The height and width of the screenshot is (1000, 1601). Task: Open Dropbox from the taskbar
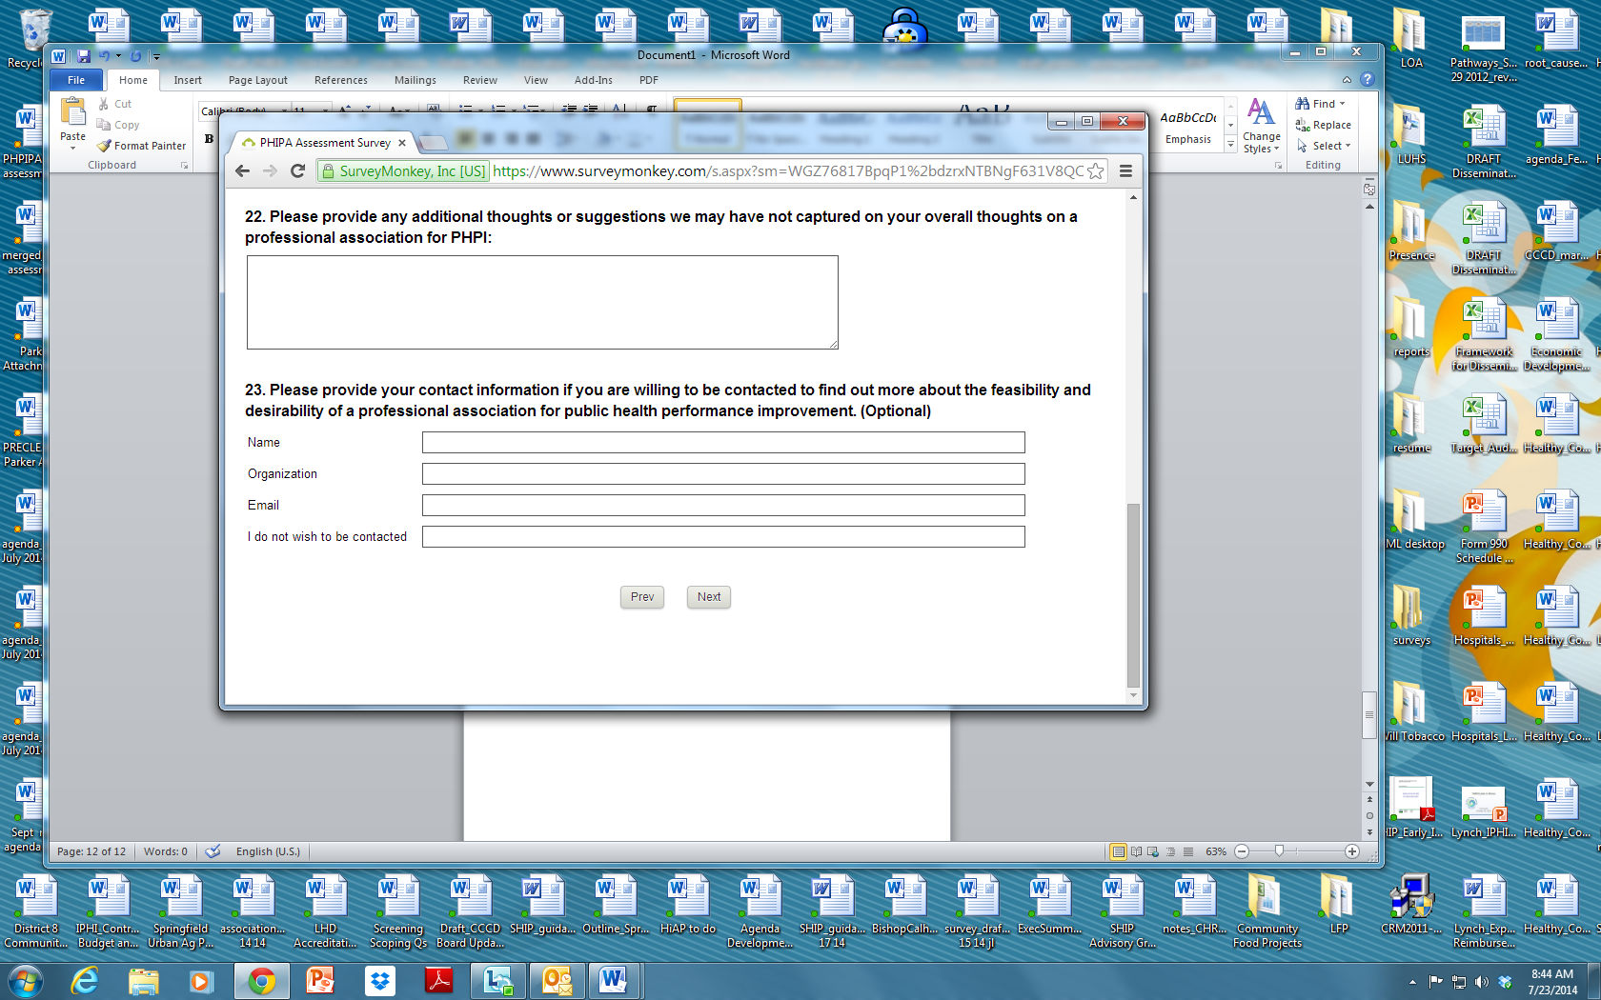point(380,981)
